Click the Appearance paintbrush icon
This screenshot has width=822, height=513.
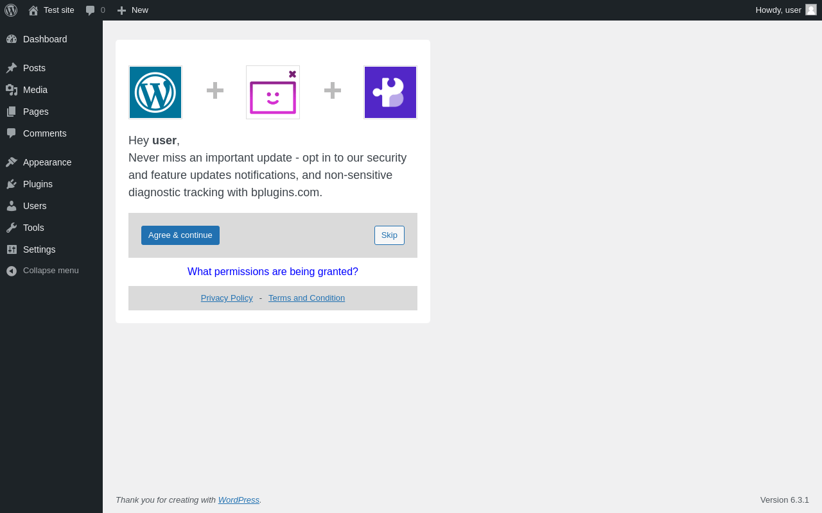coord(12,162)
